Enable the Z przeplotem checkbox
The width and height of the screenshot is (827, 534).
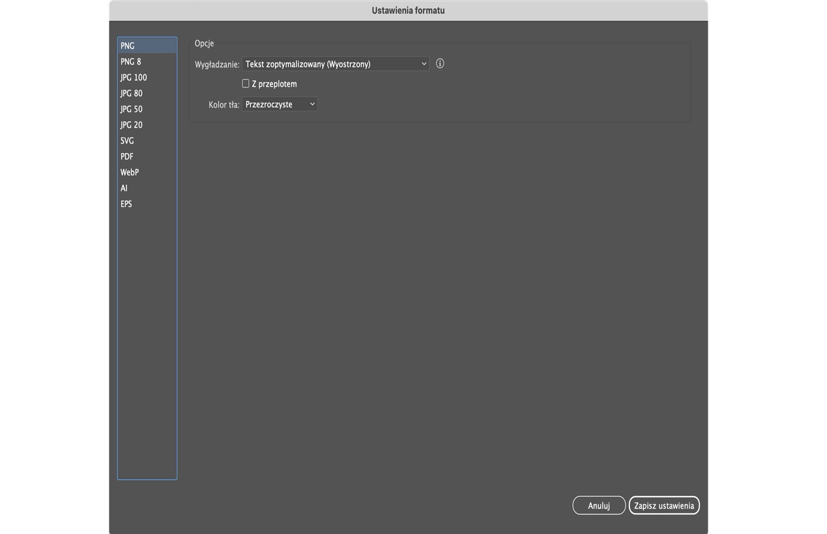click(x=246, y=84)
